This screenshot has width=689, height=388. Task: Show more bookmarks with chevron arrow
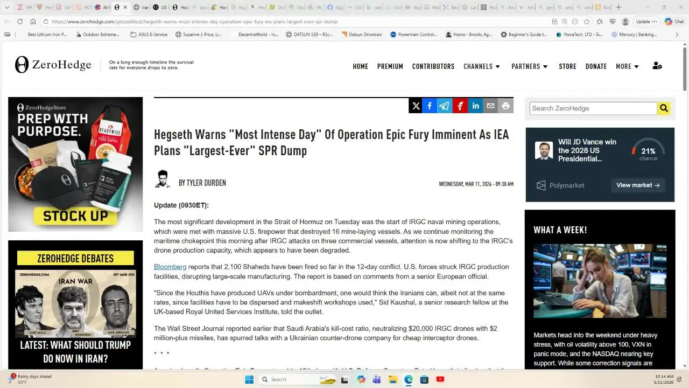pos(677,34)
